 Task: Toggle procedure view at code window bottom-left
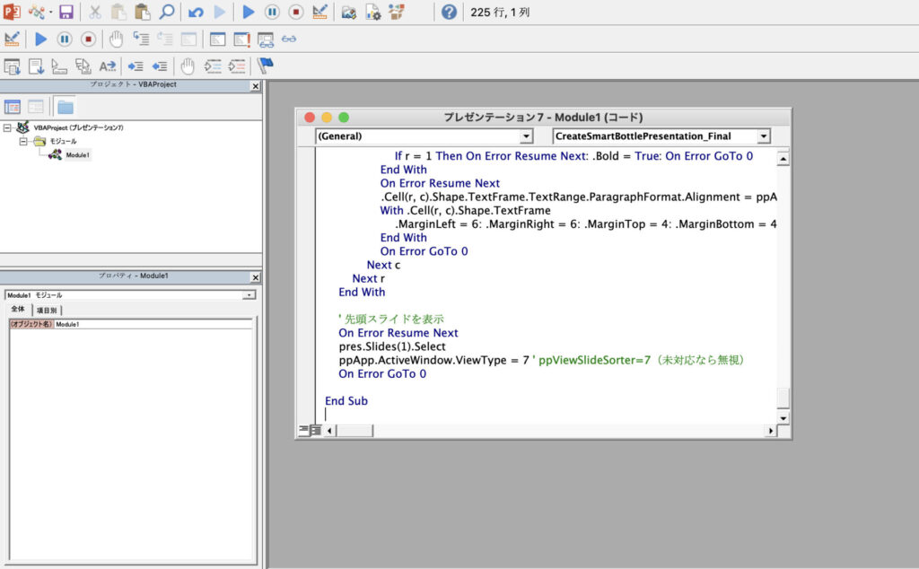click(x=303, y=431)
